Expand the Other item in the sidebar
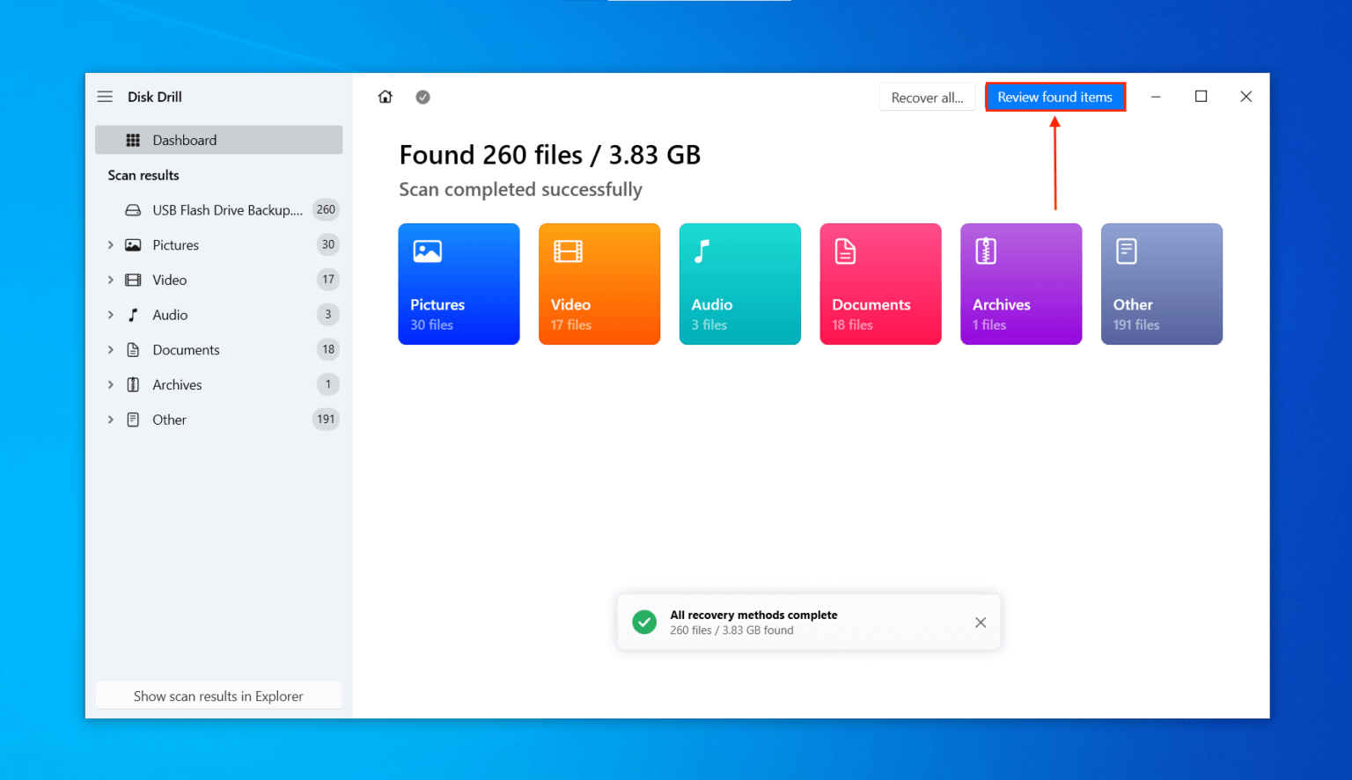 [111, 419]
